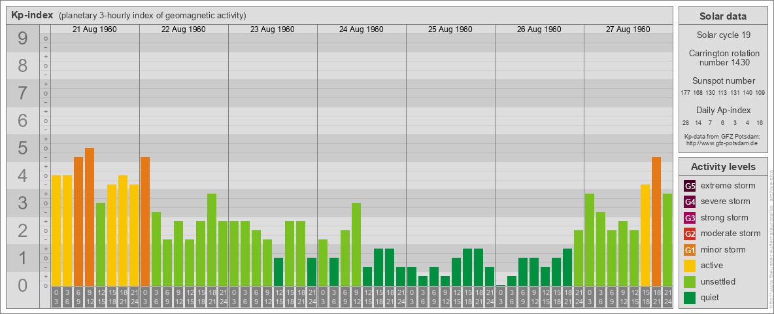Select the 'extreme storm' legend label

(728, 186)
